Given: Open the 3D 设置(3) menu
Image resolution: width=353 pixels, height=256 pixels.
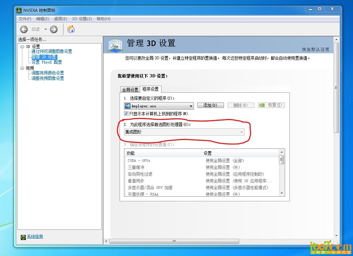Looking at the screenshot, I should (x=82, y=19).
